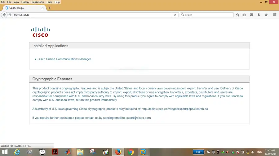Viewport: 279px width, 156px height.
Task: Open the Snipping Tool taskbar icon
Action: [x=93, y=152]
